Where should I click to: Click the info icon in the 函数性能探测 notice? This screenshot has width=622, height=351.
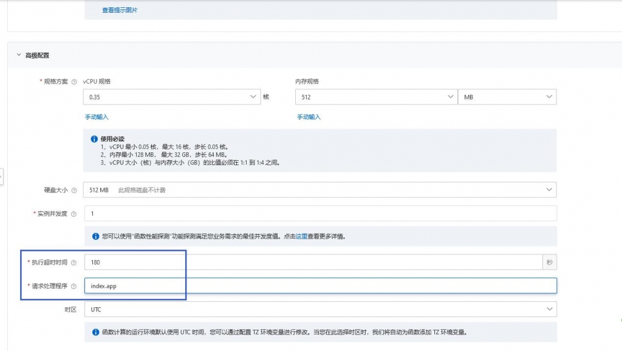click(95, 236)
